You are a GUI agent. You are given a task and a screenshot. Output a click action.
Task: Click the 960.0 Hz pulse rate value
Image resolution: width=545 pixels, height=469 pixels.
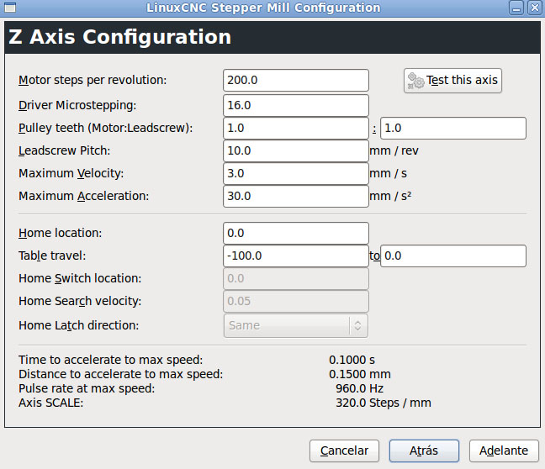pyautogui.click(x=359, y=388)
